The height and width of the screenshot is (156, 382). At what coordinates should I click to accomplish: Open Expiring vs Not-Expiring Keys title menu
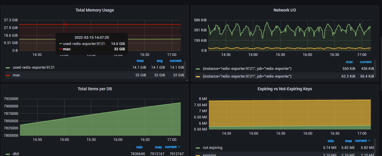pyautogui.click(x=285, y=89)
